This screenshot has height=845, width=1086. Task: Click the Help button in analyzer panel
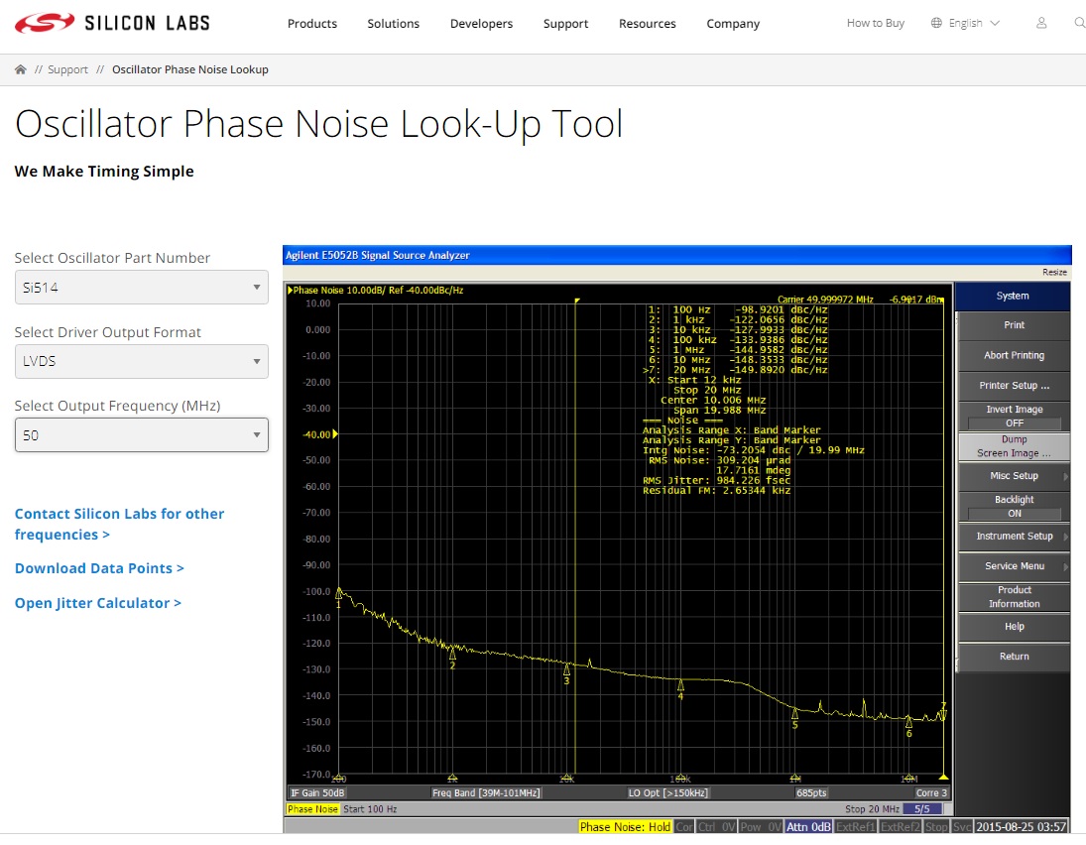pos(1014,627)
